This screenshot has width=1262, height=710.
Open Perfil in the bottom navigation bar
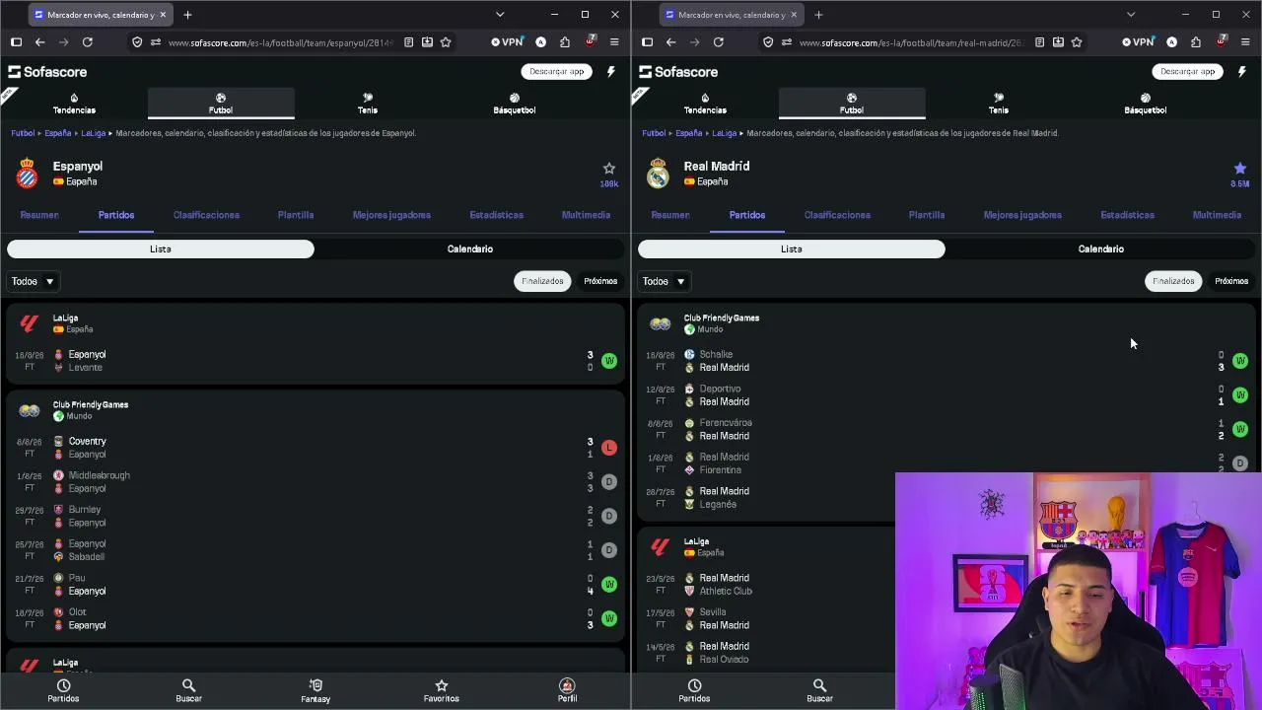pyautogui.click(x=567, y=690)
